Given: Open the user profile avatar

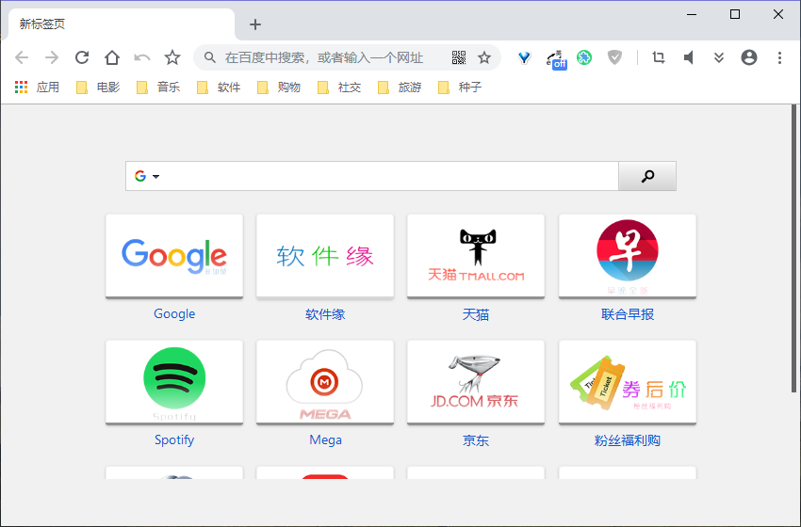Looking at the screenshot, I should point(749,57).
